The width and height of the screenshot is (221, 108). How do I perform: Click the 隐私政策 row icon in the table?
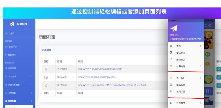(x=46, y=77)
